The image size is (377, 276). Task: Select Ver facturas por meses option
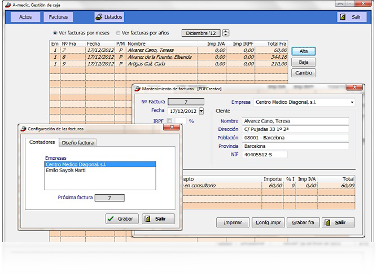55,33
